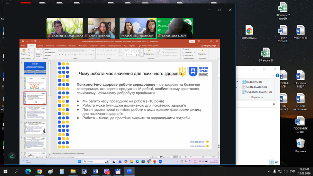Open Zoom from the taskbar
Screen dimensions: 313x176
point(129,172)
